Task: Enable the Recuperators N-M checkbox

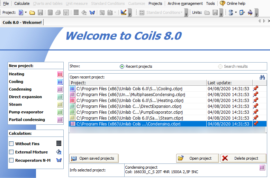Action: (11, 160)
